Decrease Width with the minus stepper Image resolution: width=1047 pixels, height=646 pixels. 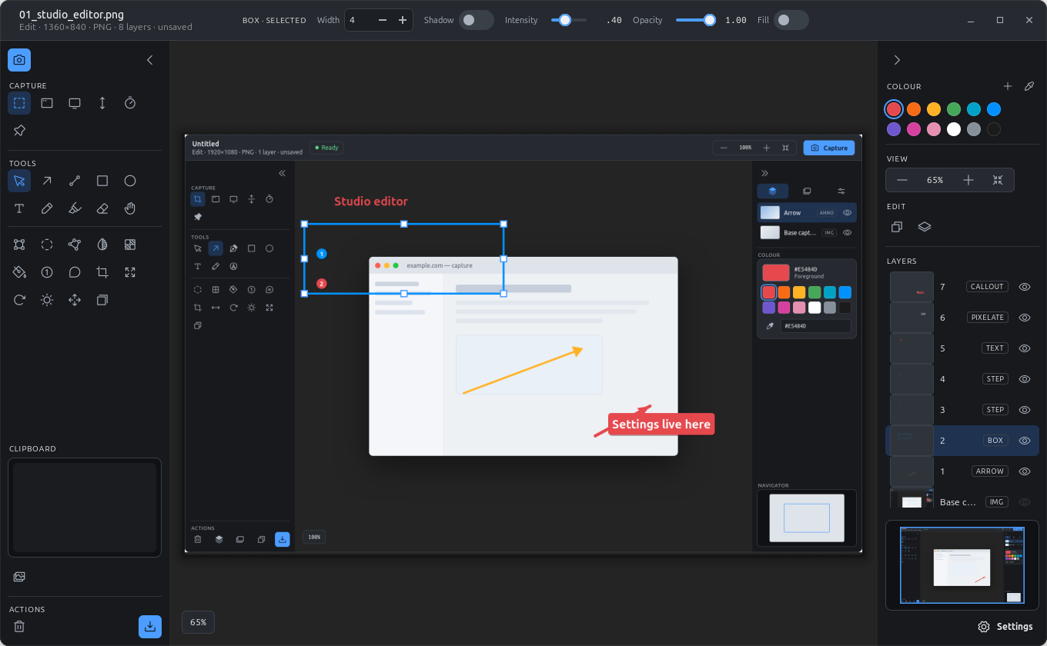pos(383,20)
